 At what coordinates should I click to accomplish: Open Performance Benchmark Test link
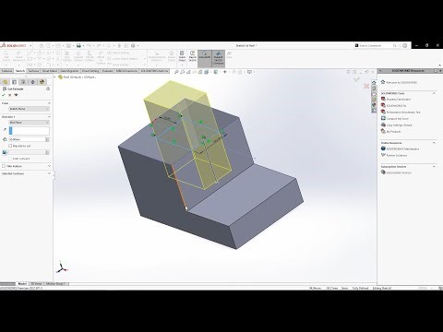click(x=403, y=113)
